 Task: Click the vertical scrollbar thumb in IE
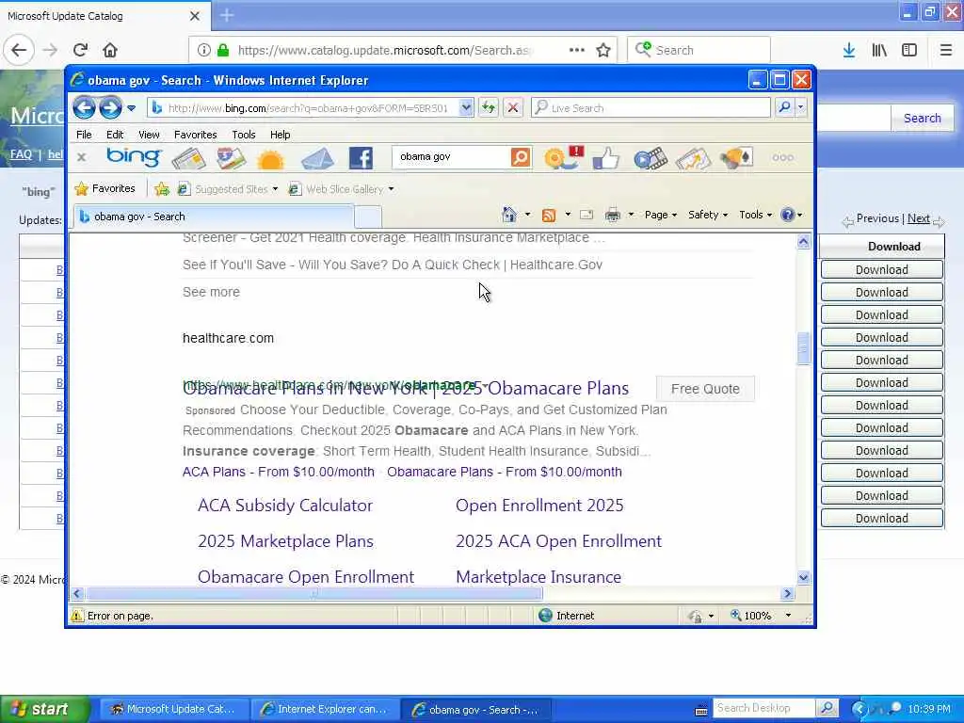(x=804, y=348)
